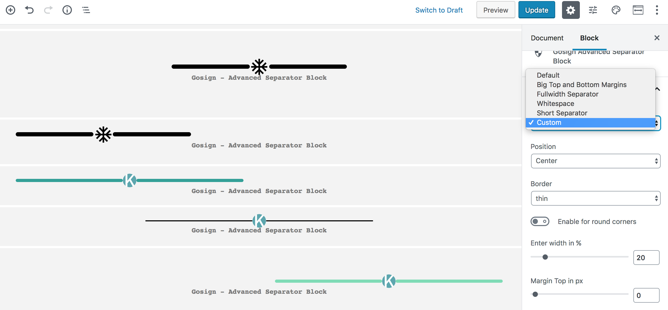Open the Border dropdown set to thin
The image size is (668, 310).
595,199
